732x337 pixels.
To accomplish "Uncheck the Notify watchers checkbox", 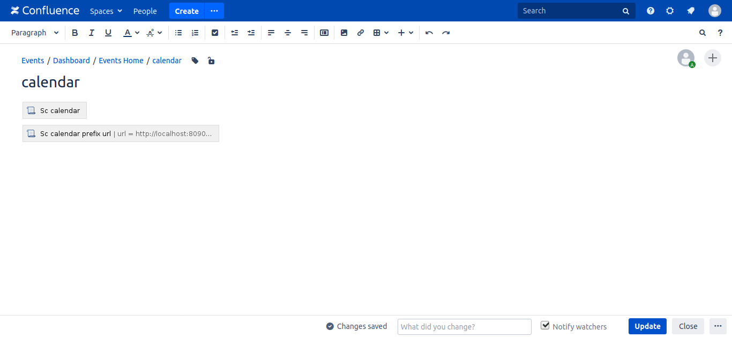I will [545, 326].
